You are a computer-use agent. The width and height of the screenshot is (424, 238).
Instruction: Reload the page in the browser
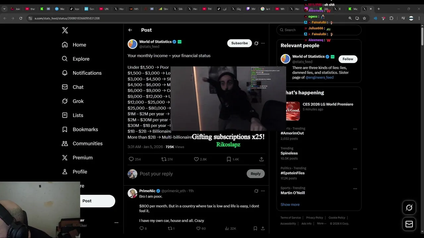pos(21,19)
